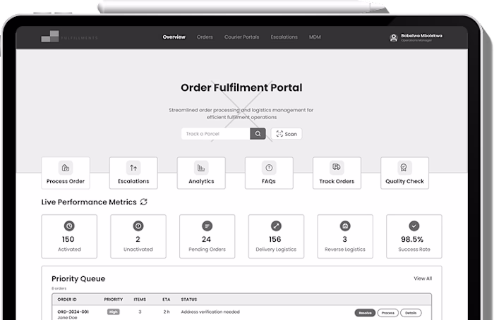The height and width of the screenshot is (320, 494).
Task: Open the user profile avatar icon
Action: [x=394, y=38]
